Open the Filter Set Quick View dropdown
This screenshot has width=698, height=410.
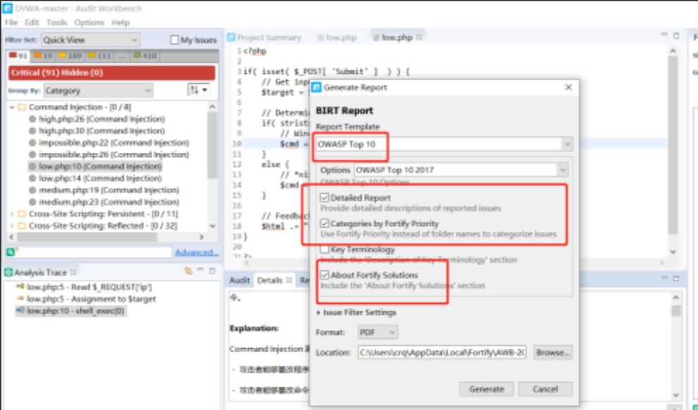(x=90, y=40)
